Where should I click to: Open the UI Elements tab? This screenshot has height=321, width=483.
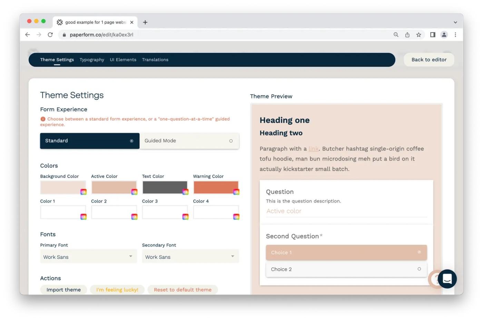(123, 60)
